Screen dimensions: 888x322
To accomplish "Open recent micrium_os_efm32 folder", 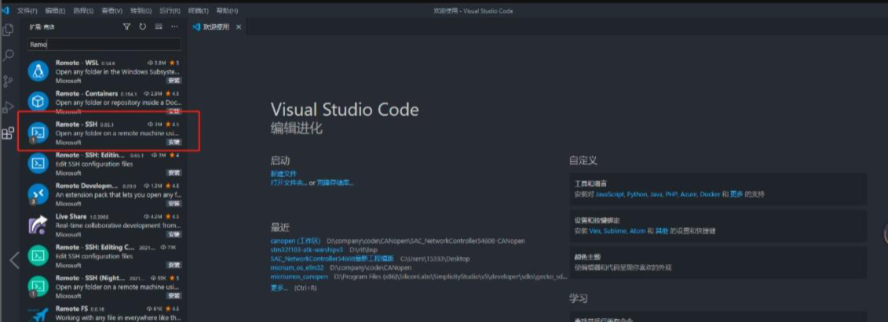I will click(x=297, y=268).
